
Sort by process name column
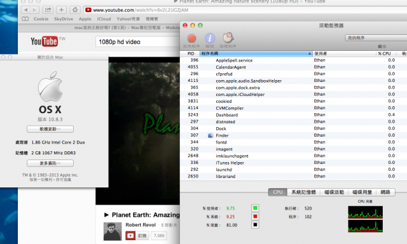(256, 53)
